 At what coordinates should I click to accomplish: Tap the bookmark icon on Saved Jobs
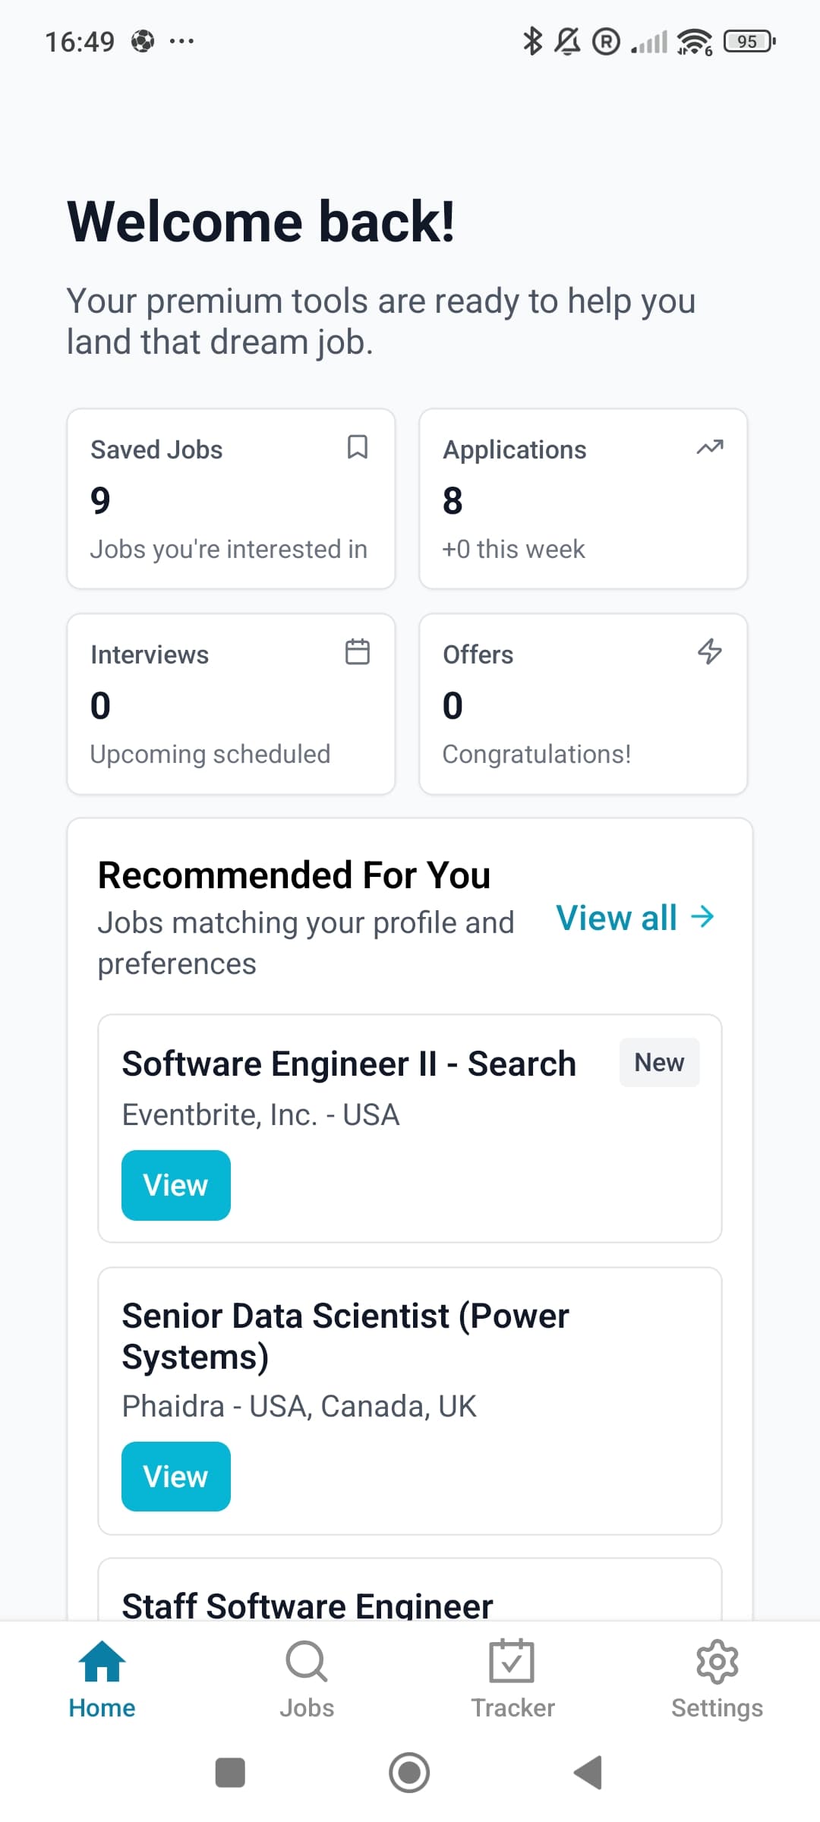point(358,447)
